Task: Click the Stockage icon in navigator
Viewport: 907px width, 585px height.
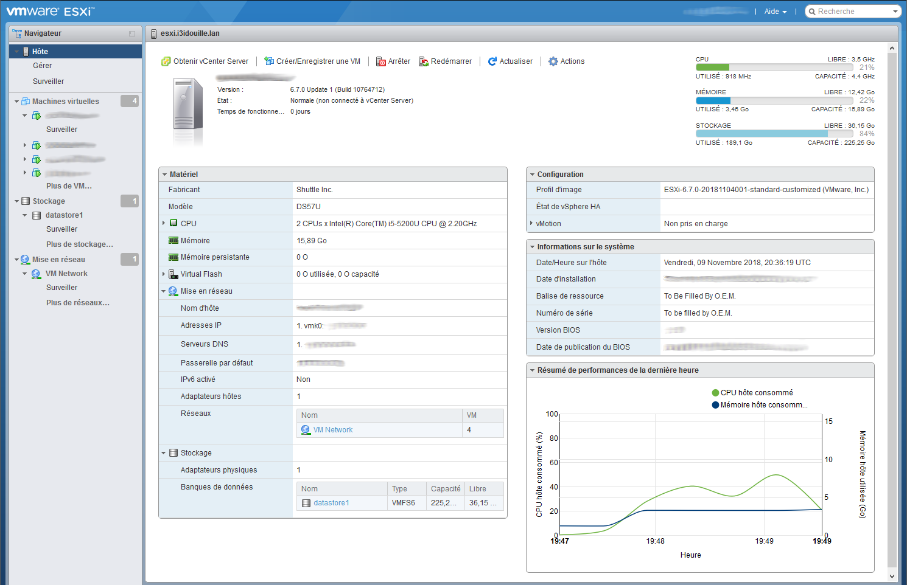Action: tap(26, 201)
